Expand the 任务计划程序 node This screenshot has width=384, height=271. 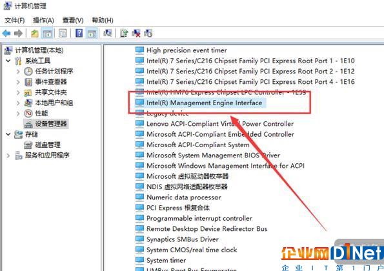click(18, 71)
